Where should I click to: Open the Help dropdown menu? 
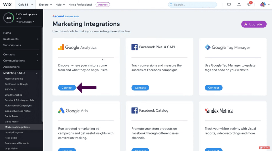(x=60, y=5)
